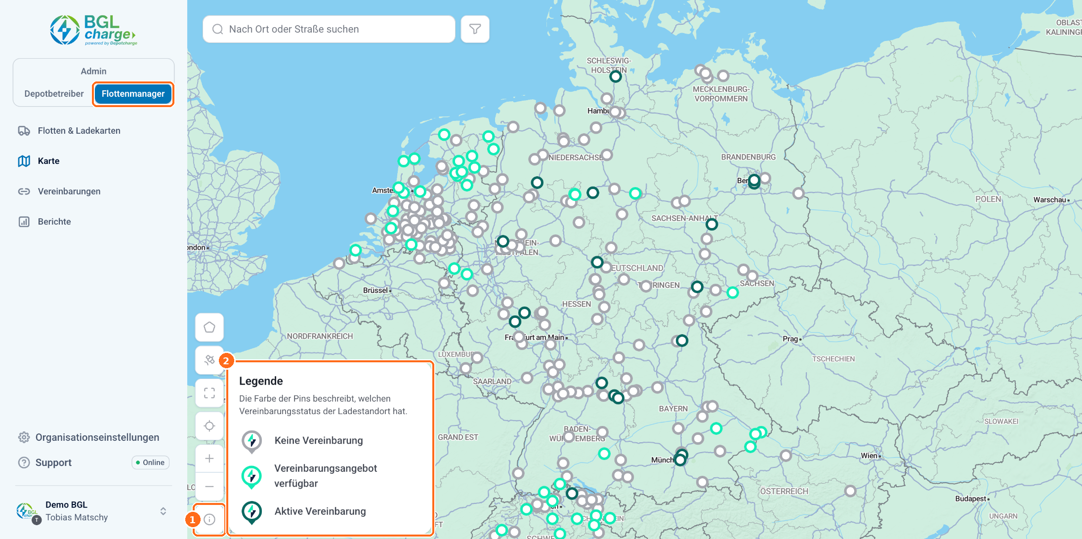Open Support link

coord(53,462)
